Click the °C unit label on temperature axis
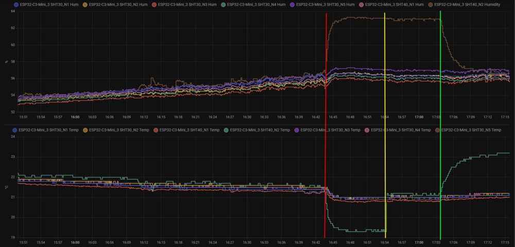The width and height of the screenshot is (515, 247). click(x=6, y=187)
